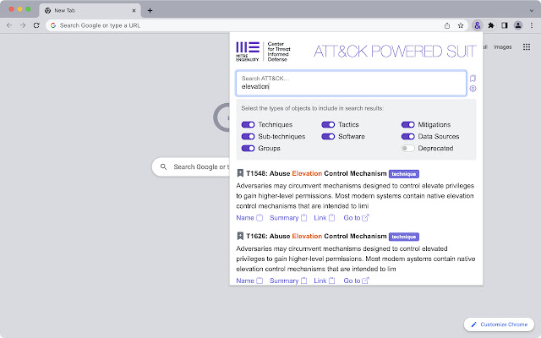Viewport: 541px width, 338px height.
Task: Copy Name of T1626 result
Action: [x=249, y=281]
